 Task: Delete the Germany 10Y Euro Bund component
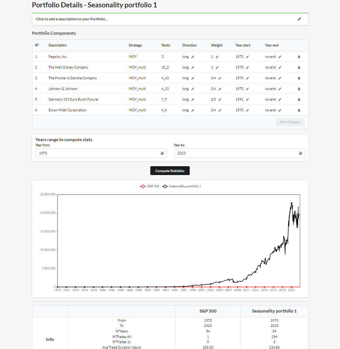[299, 100]
